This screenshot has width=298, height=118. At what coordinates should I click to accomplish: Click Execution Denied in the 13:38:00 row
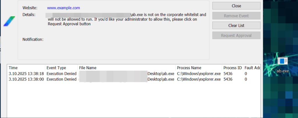(x=62, y=79)
